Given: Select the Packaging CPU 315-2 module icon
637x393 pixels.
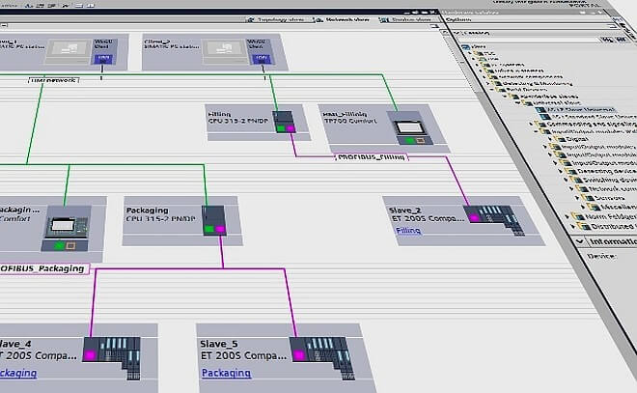Looking at the screenshot, I should (214, 220).
